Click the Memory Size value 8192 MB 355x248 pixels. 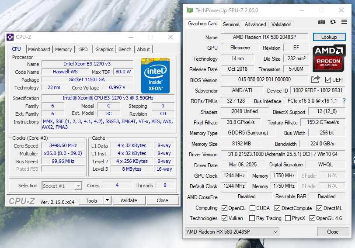click(x=241, y=144)
